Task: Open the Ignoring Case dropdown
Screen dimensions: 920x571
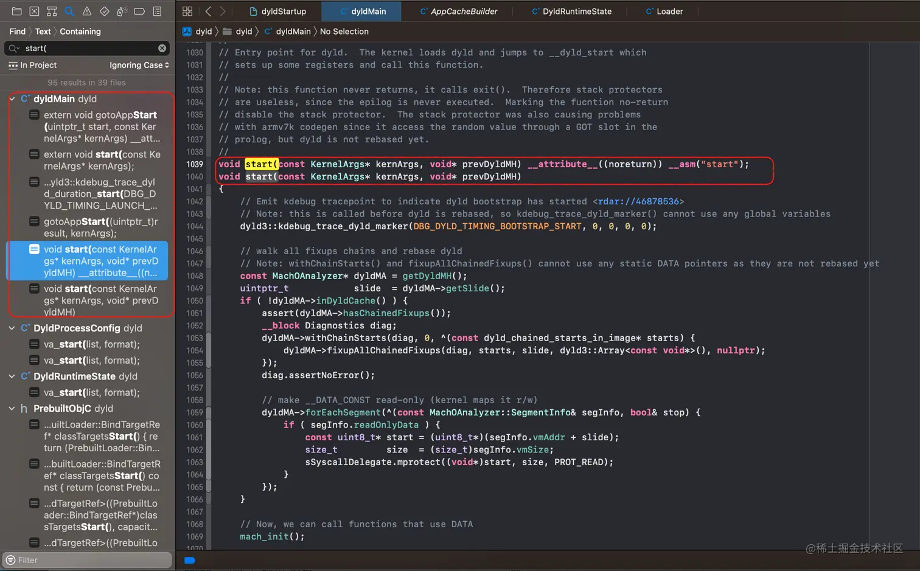Action: click(139, 66)
